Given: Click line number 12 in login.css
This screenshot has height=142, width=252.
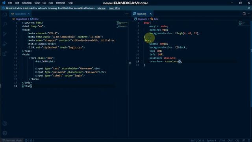Looking at the screenshot, I should coord(137,62).
